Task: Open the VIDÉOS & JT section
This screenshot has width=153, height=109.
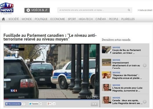Action: (37, 10)
